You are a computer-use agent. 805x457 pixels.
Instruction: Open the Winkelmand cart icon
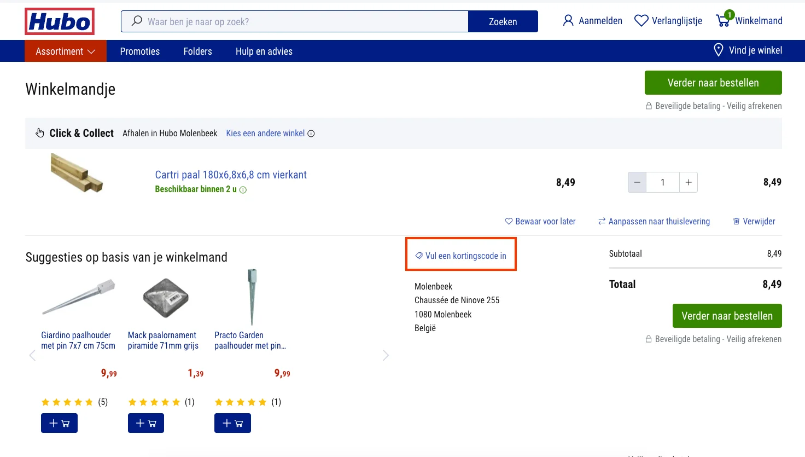coord(724,20)
